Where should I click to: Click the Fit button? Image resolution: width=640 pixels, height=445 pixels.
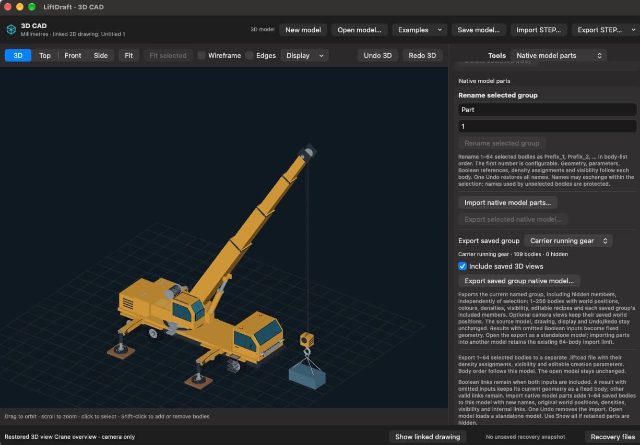point(129,55)
